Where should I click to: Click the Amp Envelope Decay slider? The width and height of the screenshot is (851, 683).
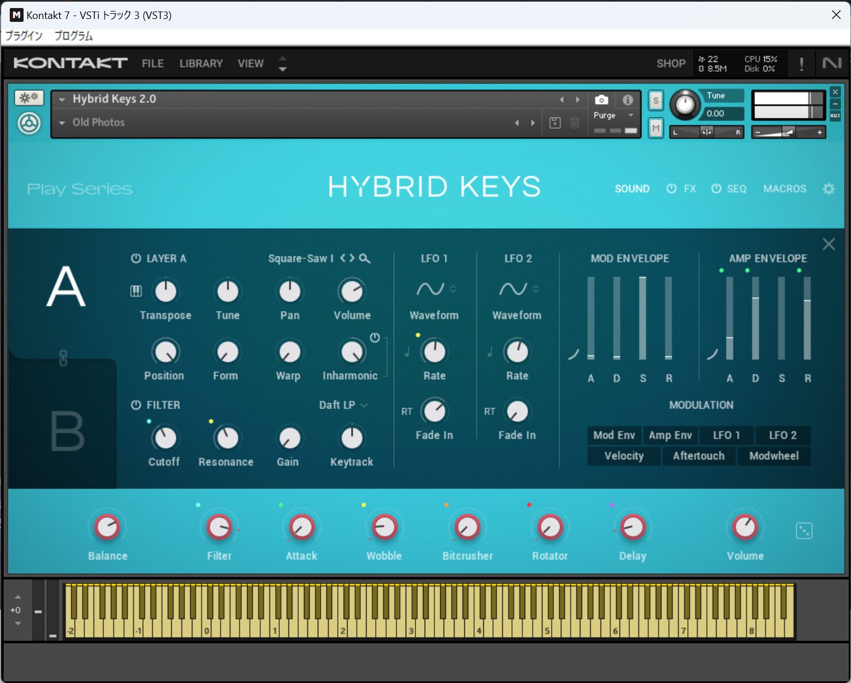coord(756,318)
